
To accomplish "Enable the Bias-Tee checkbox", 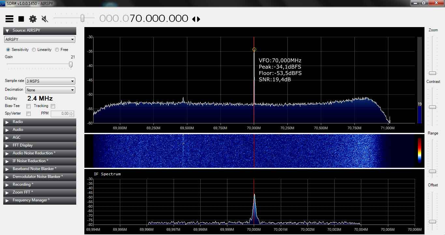I will coord(28,106).
